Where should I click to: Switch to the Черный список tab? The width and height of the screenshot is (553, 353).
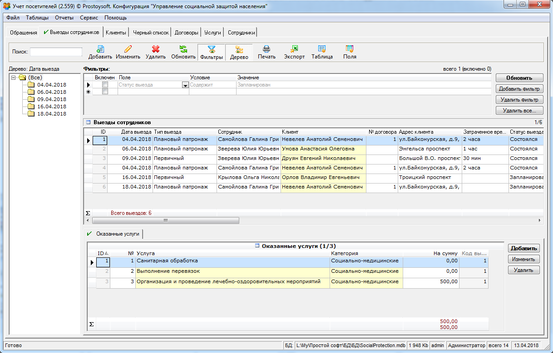tap(151, 33)
